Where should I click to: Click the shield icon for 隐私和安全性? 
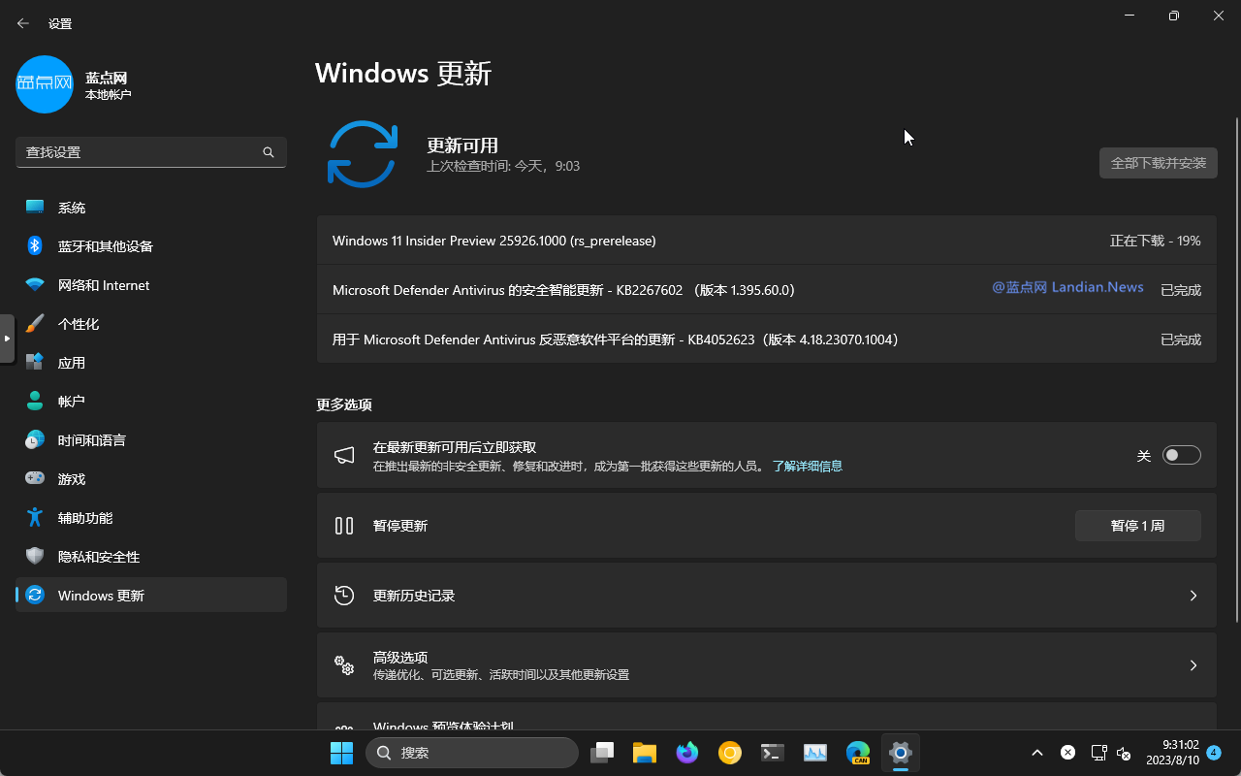tap(35, 557)
